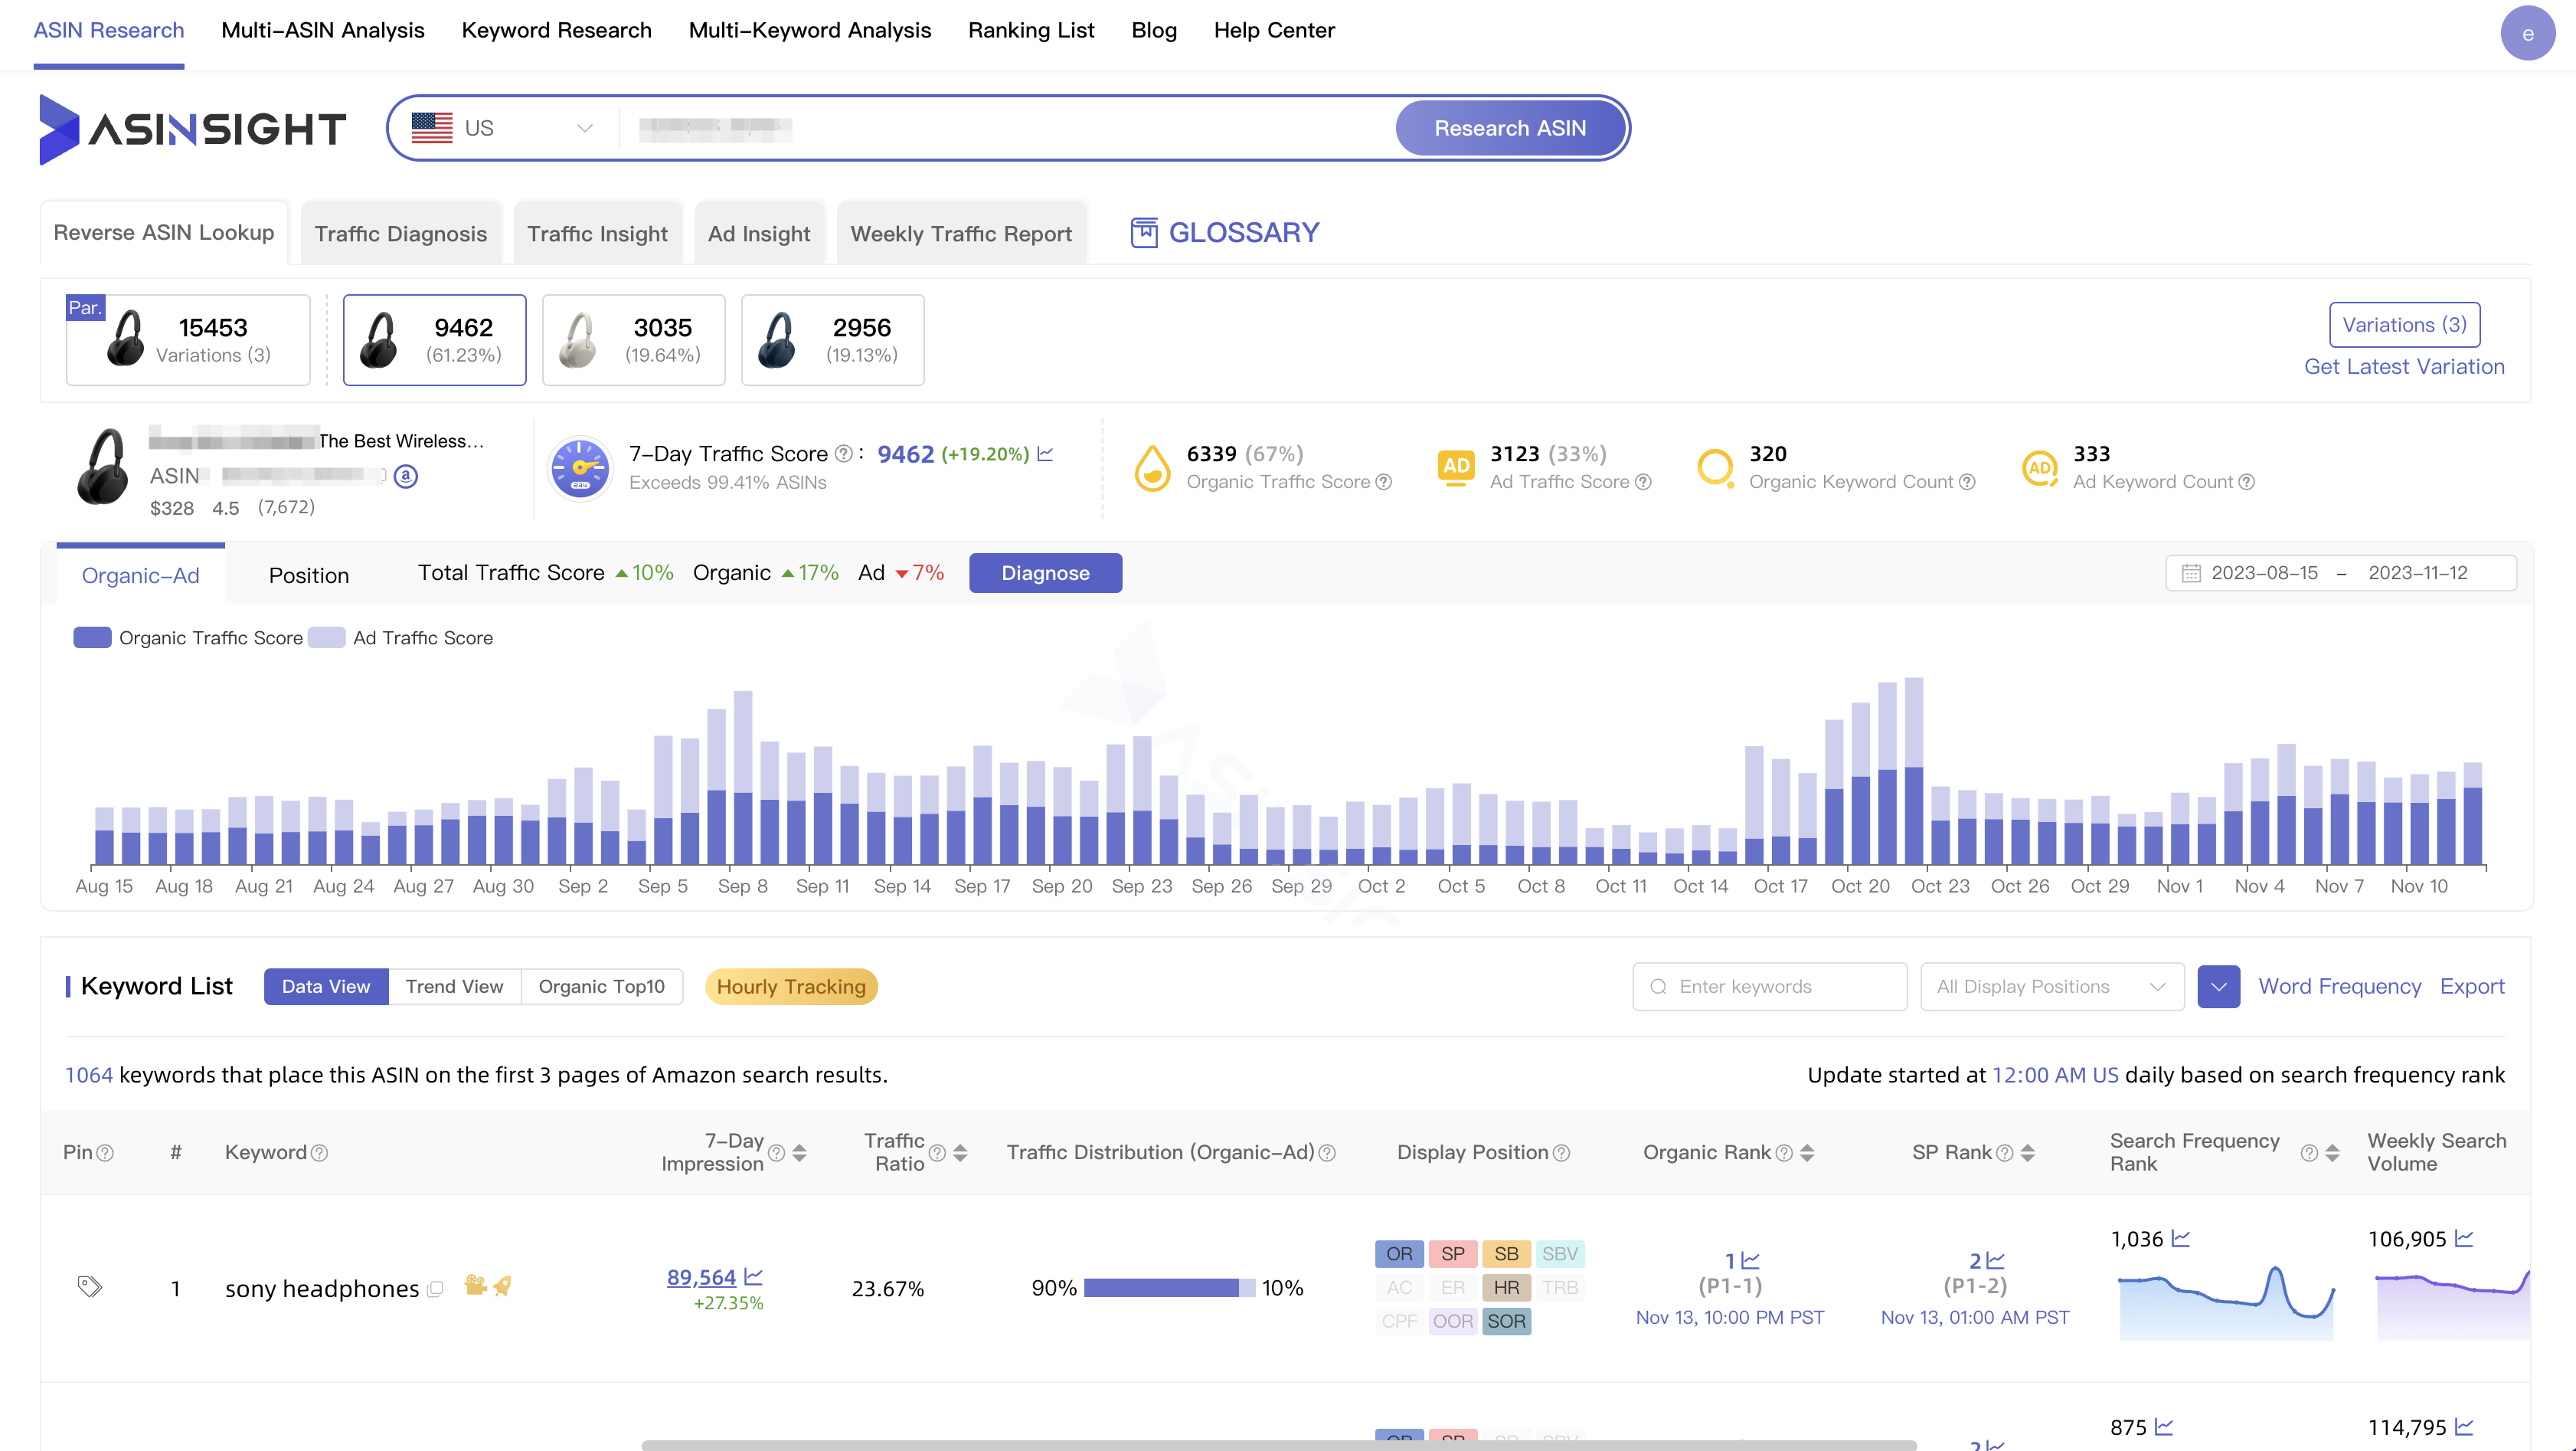This screenshot has width=2576, height=1451.
Task: Click the Amazon link icon next to ASIN
Action: 405,477
